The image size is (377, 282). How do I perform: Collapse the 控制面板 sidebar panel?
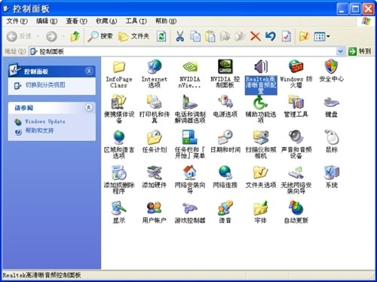89,71
